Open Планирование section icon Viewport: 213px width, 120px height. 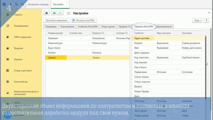(x=8, y=26)
